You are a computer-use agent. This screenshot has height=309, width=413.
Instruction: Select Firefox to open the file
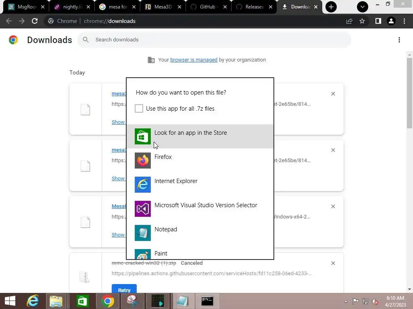[200, 161]
